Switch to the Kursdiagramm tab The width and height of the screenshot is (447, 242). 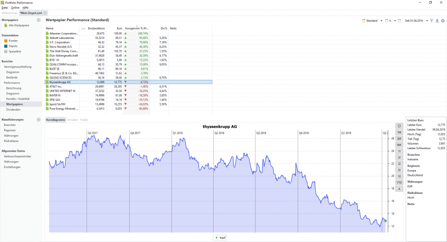tap(55, 120)
